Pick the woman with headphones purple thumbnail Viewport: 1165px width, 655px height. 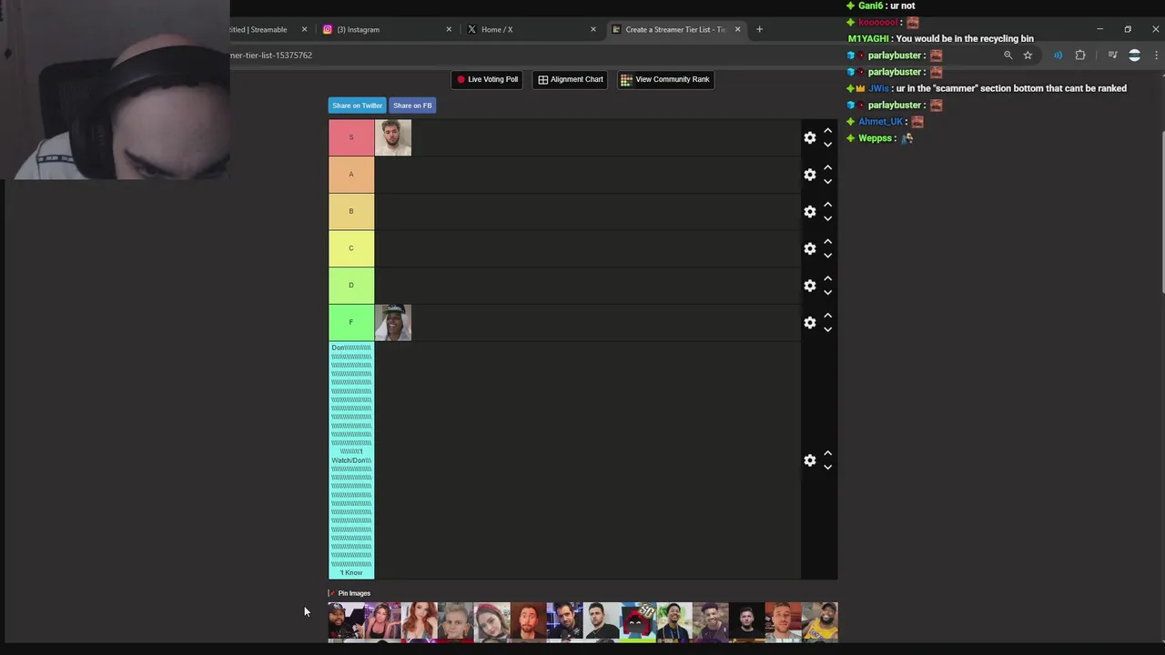tap(383, 620)
